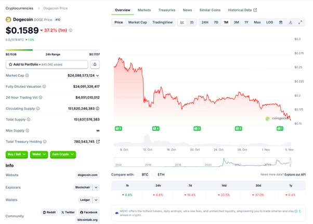Expand Market Cap details chevron
313x224 pixels.
[x=98, y=75]
